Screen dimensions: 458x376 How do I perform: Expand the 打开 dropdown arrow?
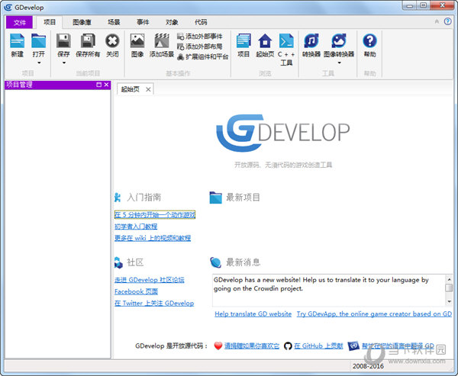point(39,63)
